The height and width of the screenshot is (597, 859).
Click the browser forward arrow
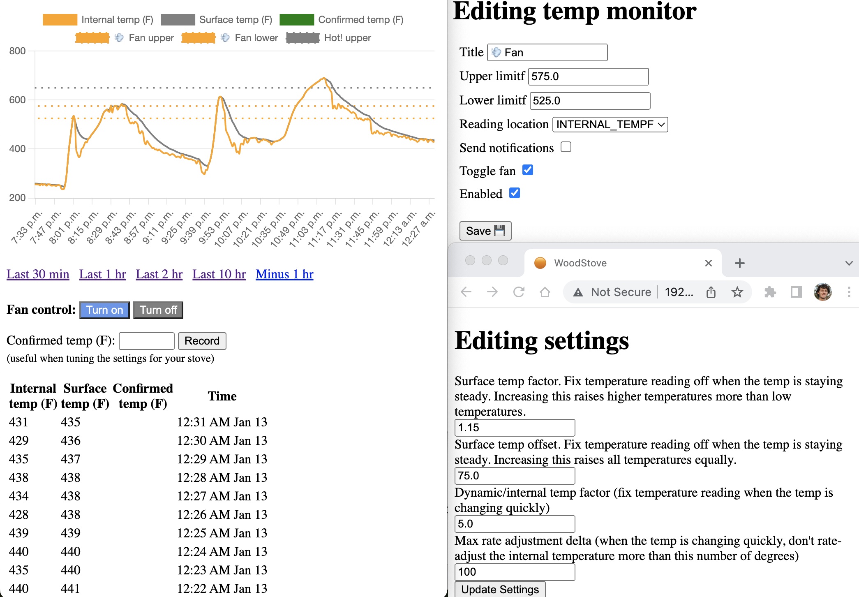[x=492, y=292]
